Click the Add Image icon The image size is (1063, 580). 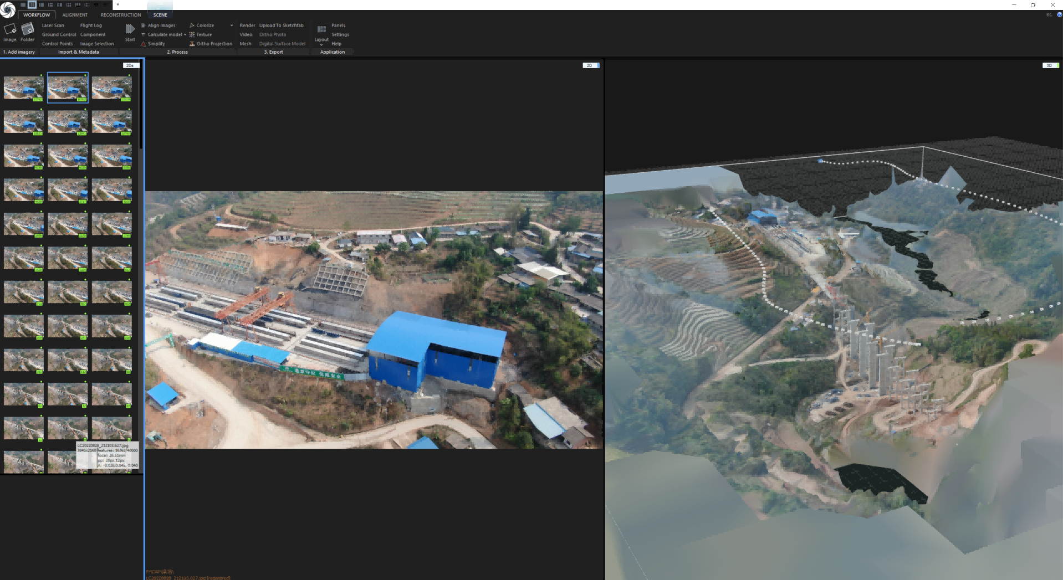pyautogui.click(x=10, y=29)
